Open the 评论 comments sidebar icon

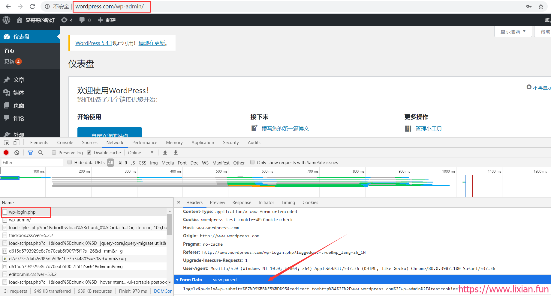click(7, 118)
